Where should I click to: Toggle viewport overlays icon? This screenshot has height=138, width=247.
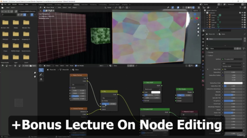pyautogui.click(x=178, y=8)
